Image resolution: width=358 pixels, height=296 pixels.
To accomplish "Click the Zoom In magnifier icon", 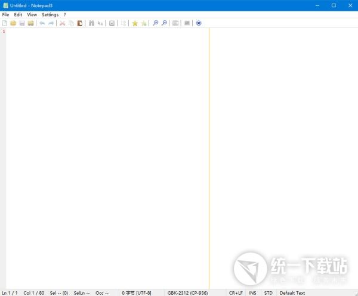I will click(156, 23).
